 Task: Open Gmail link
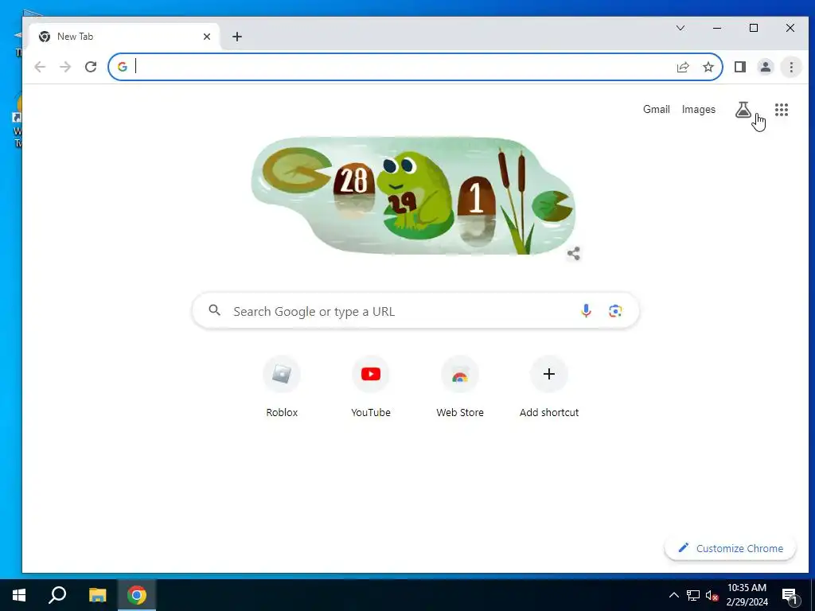pos(657,110)
